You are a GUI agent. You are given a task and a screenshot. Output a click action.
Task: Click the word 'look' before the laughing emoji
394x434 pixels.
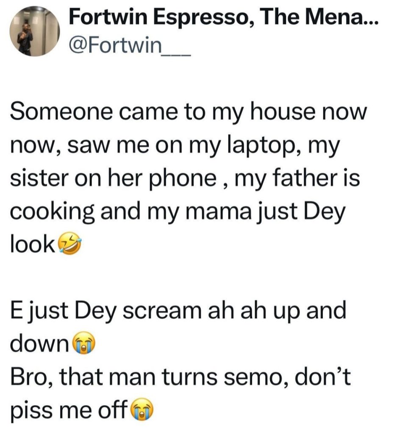coord(33,244)
